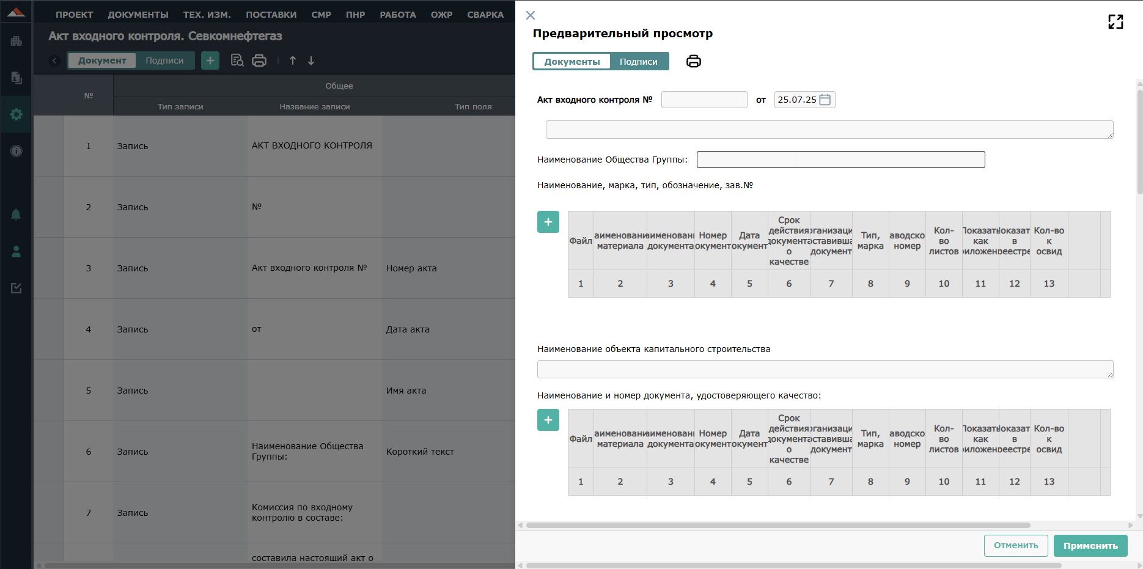This screenshot has width=1143, height=569.
Task: Click the green add record button
Action: 210,61
